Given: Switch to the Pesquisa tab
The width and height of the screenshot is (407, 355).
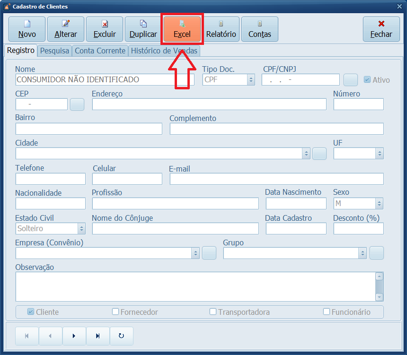Looking at the screenshot, I should coord(54,51).
